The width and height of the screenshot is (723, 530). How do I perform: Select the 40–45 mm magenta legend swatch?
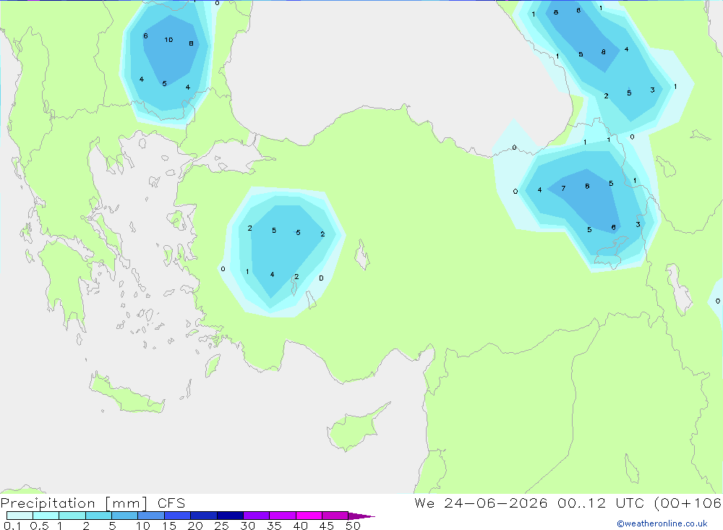click(309, 516)
